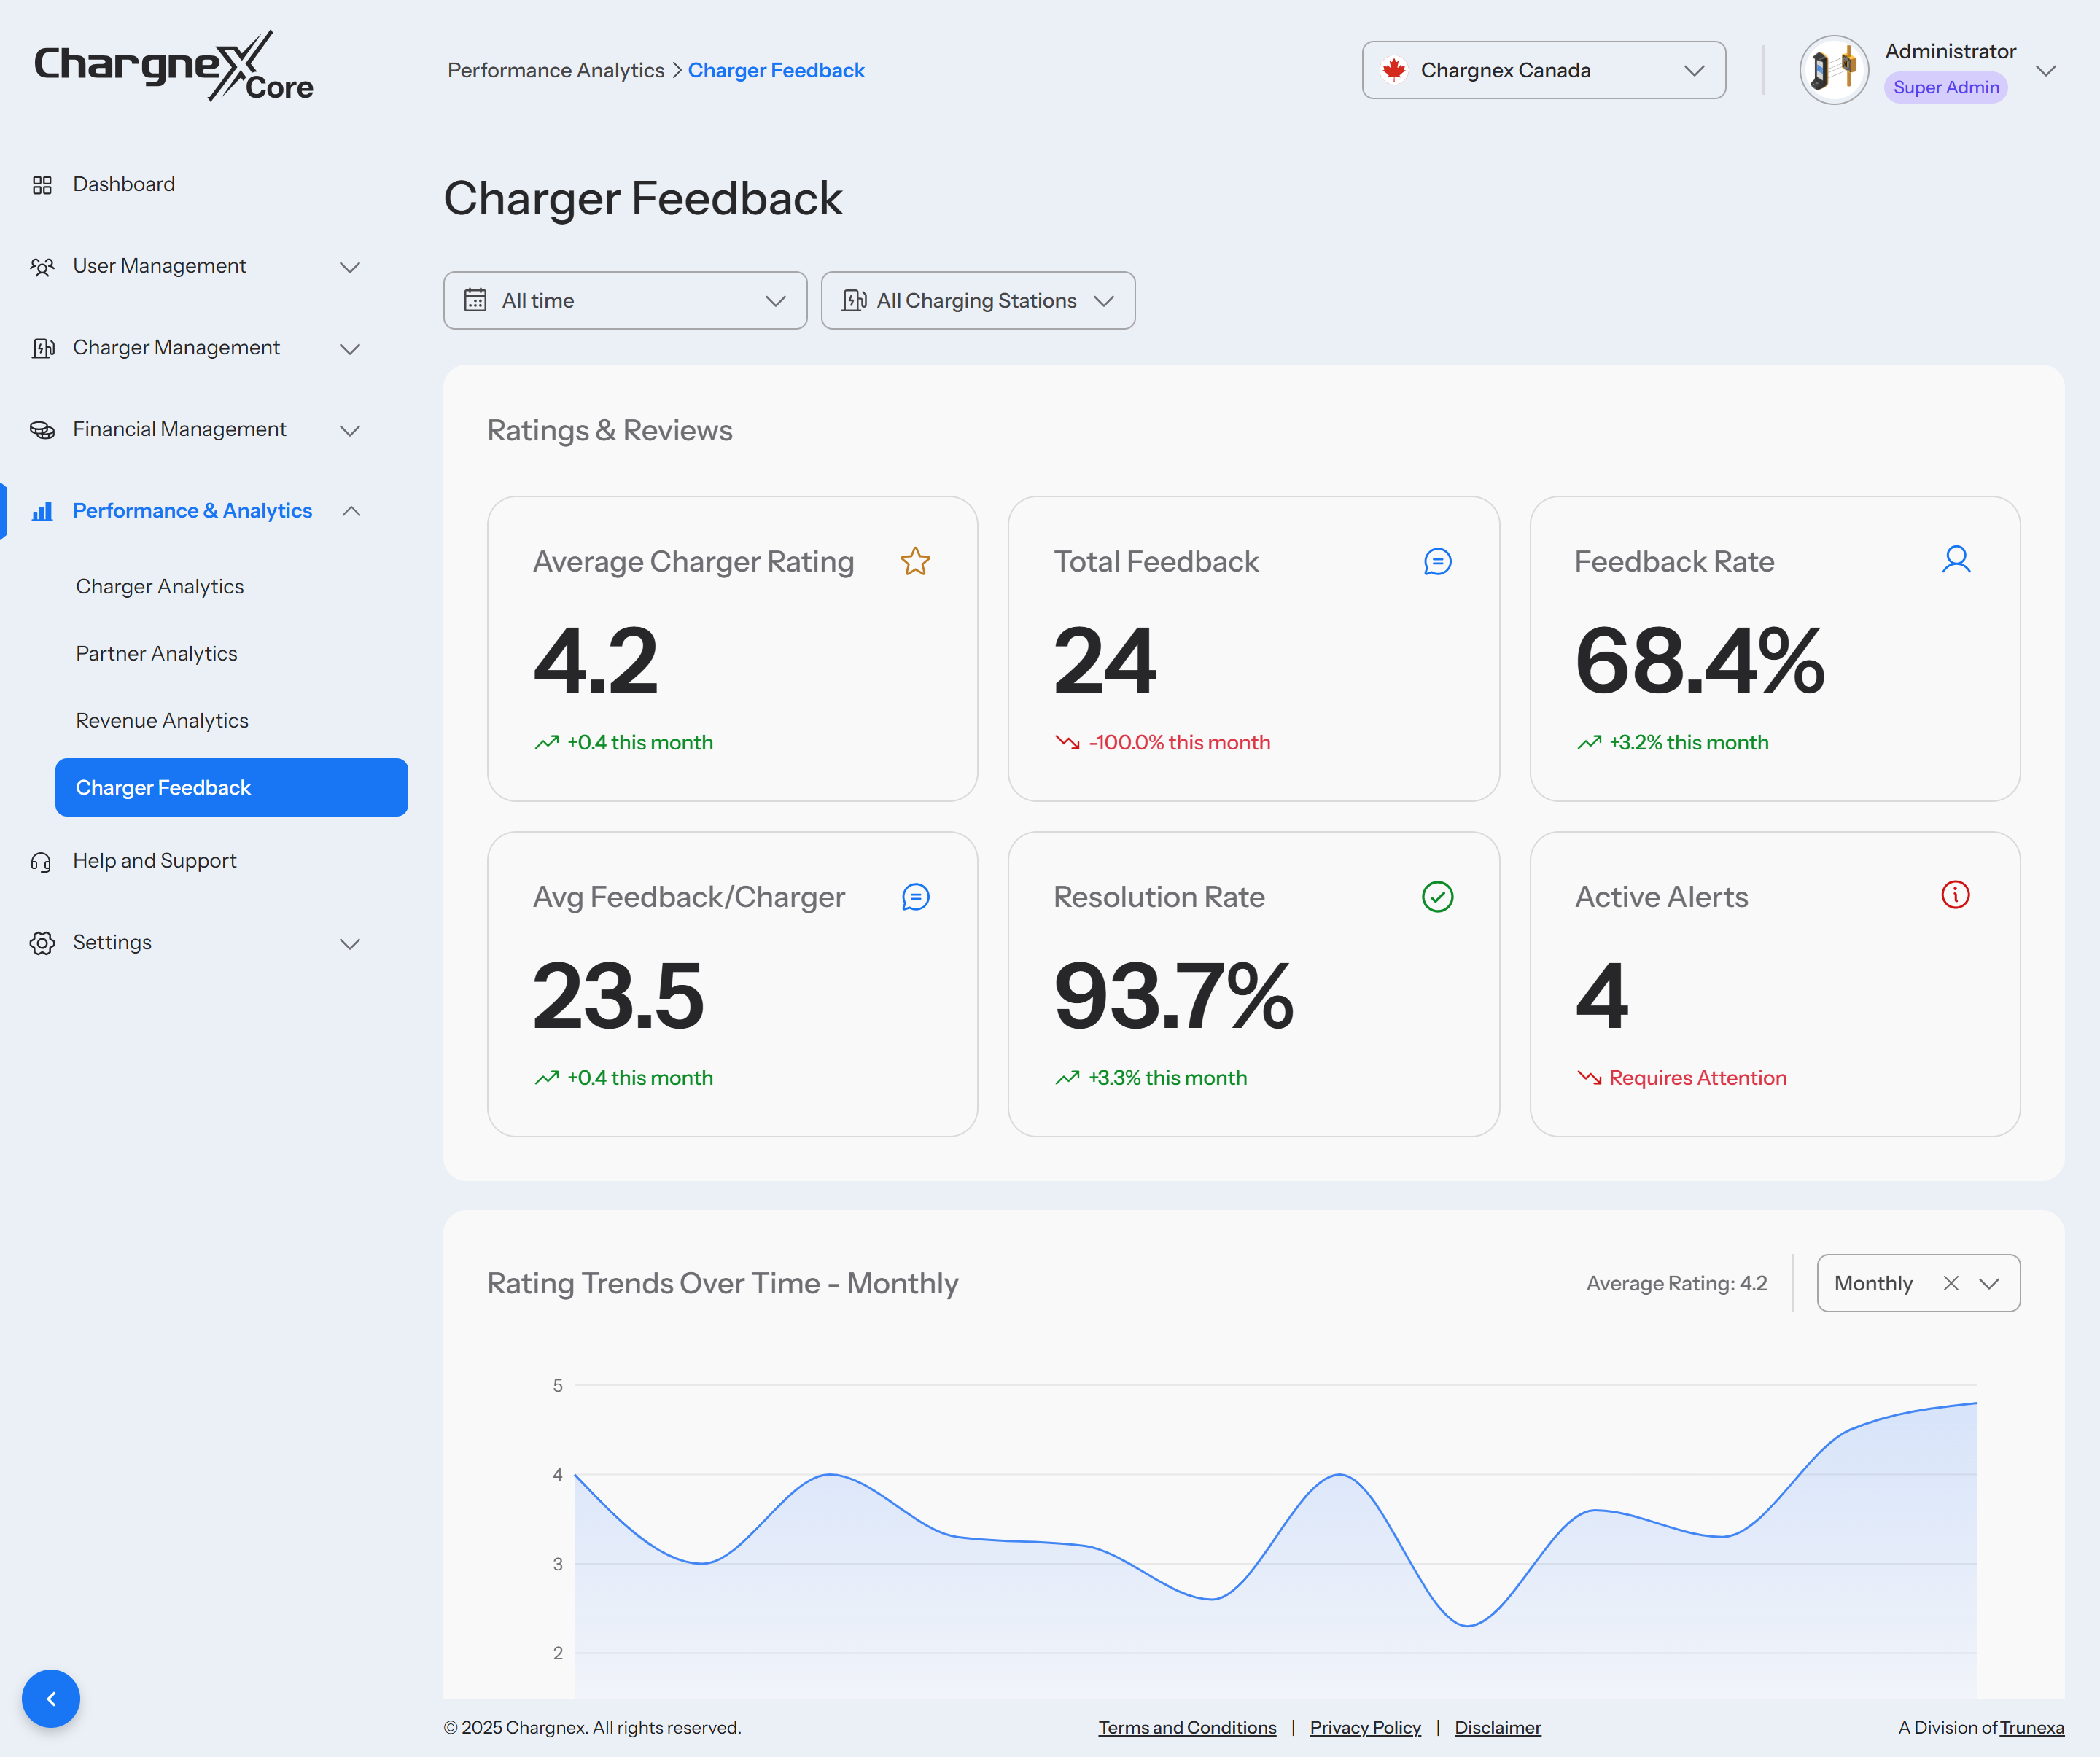Viewport: 2100px width, 1757px height.
Task: Open the All time date dropdown
Action: point(625,300)
